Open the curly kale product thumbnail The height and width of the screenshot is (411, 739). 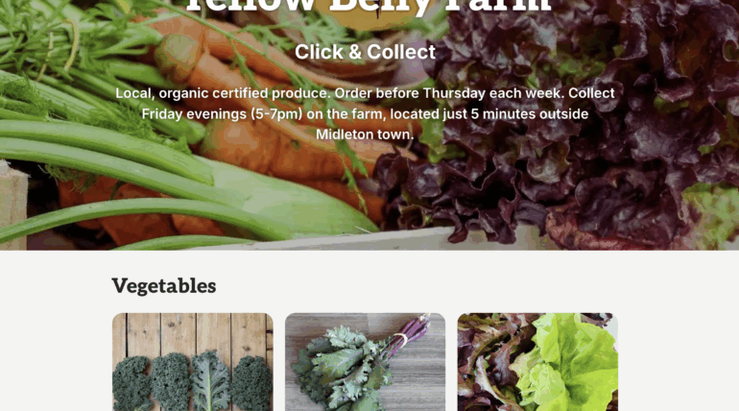[193, 362]
